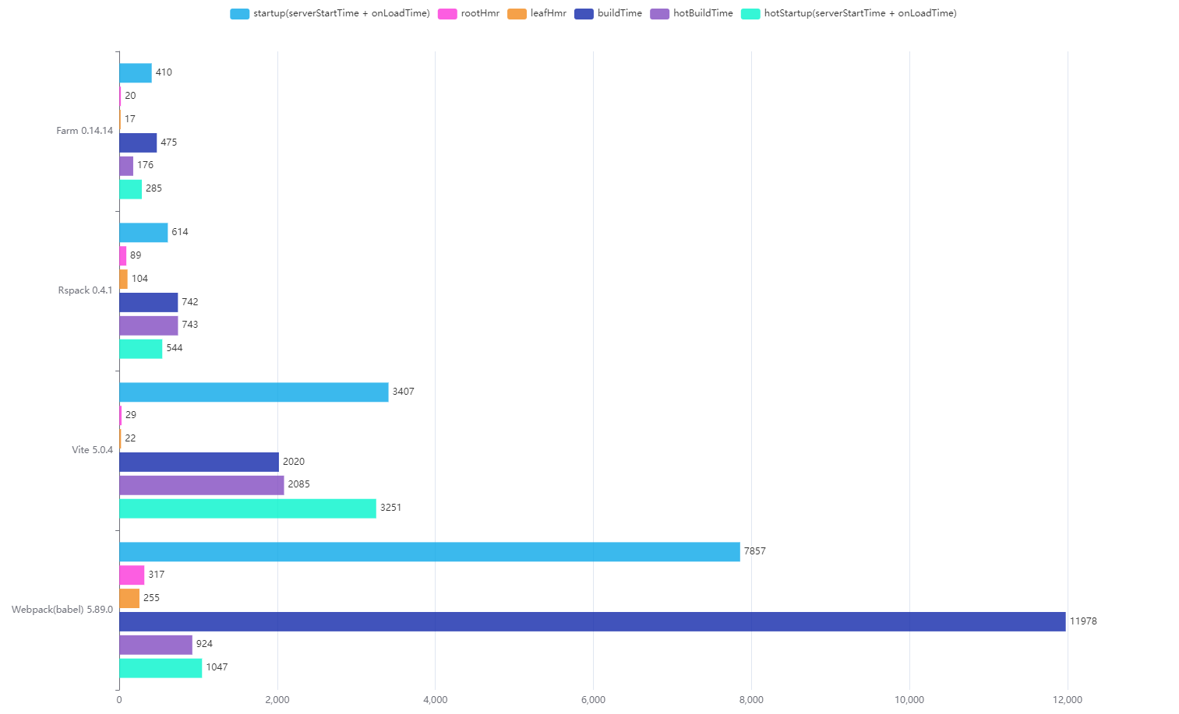Image resolution: width=1179 pixels, height=714 pixels.
Task: Click the Farm 0.14.14 axis label
Action: click(84, 131)
